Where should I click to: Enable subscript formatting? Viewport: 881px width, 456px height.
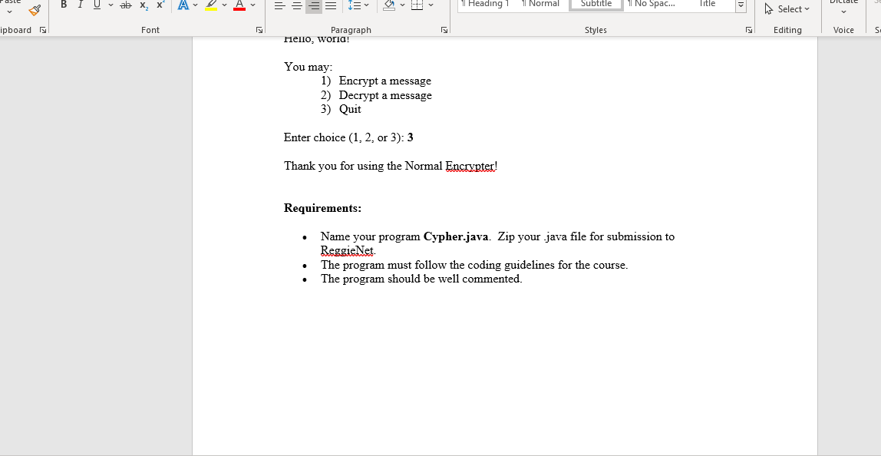point(143,5)
